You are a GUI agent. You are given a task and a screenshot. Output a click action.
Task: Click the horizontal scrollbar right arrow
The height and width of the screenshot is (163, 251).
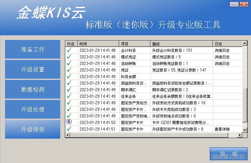240,135
